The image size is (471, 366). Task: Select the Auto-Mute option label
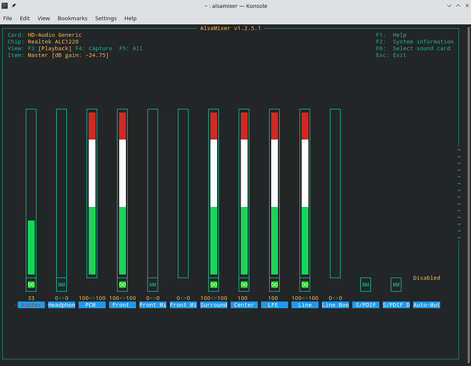(x=426, y=305)
